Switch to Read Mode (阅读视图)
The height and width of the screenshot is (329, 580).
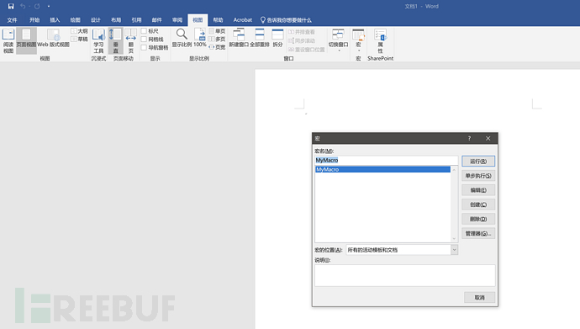(x=8, y=40)
